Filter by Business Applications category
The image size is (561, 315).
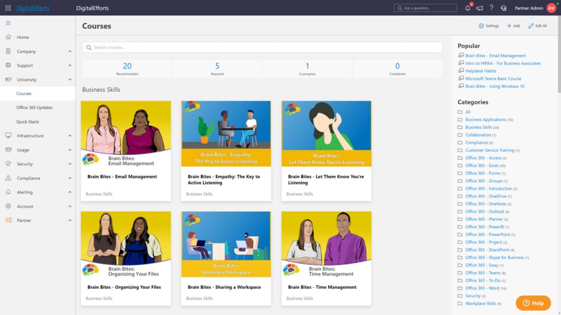tap(485, 120)
